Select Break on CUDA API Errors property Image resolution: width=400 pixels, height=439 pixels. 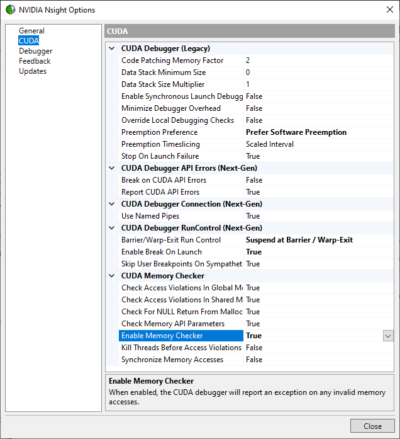[181, 180]
